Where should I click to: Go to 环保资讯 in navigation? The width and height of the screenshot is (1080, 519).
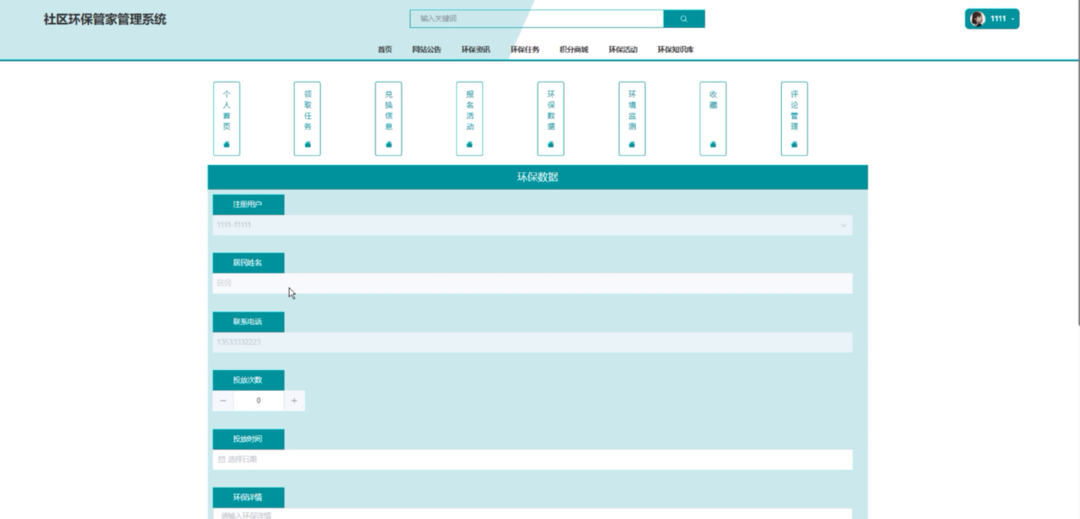point(475,50)
